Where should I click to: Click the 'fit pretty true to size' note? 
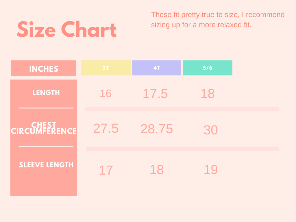point(218,20)
